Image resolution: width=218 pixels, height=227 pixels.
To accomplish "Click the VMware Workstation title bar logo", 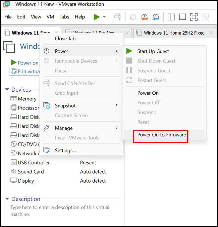I will pos(6,4).
